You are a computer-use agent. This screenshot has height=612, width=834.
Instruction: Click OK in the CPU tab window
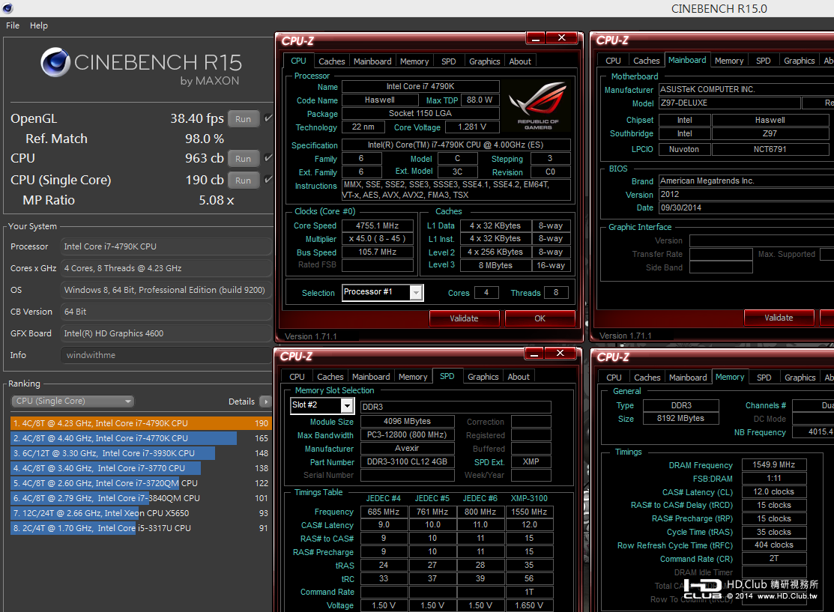tap(540, 318)
